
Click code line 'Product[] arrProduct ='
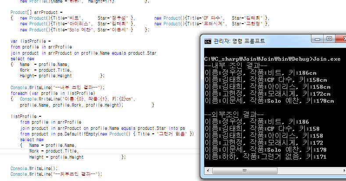[36, 12]
